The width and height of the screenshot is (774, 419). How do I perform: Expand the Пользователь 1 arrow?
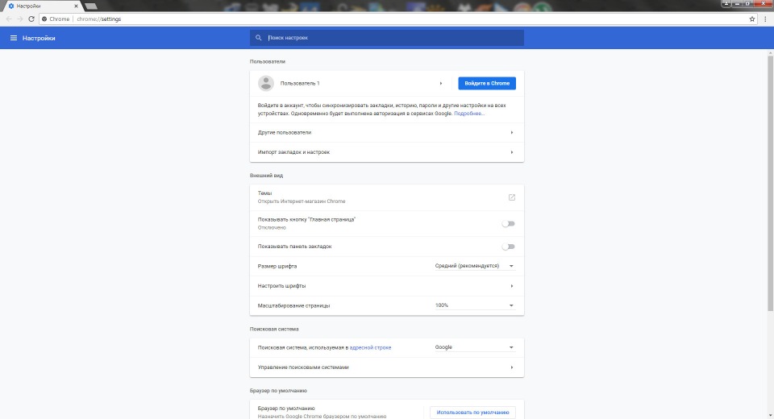[441, 84]
